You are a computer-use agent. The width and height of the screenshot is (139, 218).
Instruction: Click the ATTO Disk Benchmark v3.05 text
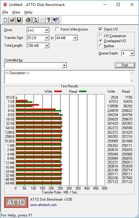tap(51, 199)
